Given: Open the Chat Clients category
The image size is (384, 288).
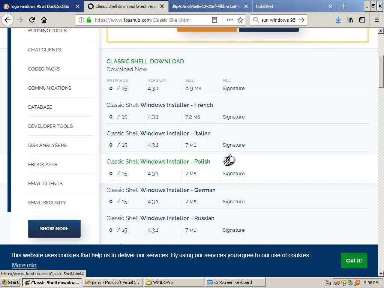Looking at the screenshot, I should tap(45, 50).
